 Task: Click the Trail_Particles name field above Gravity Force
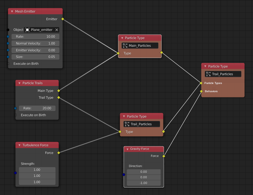point(142,124)
